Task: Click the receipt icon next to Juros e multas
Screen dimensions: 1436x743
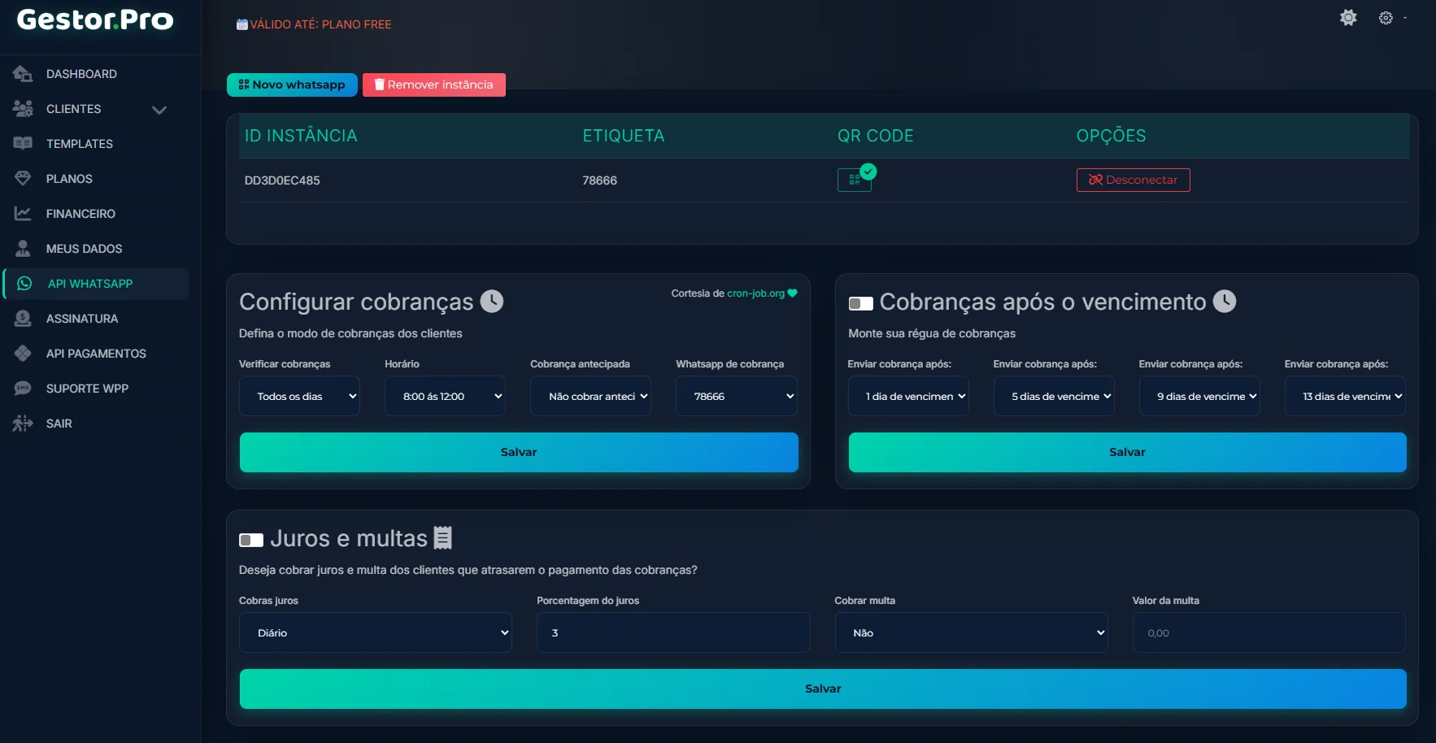Action: pyautogui.click(x=443, y=538)
